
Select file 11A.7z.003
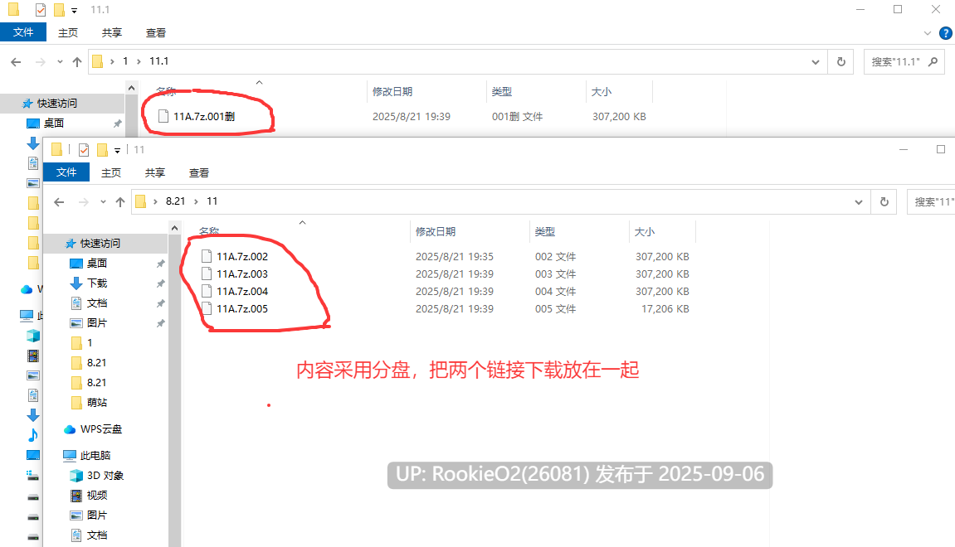point(241,273)
